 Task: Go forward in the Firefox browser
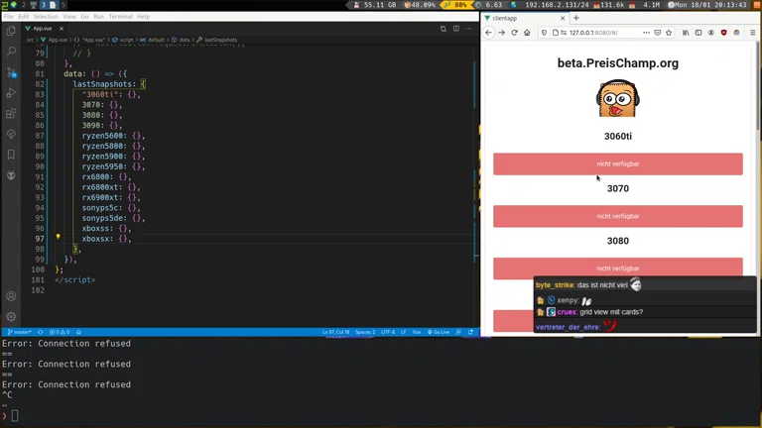(x=501, y=33)
